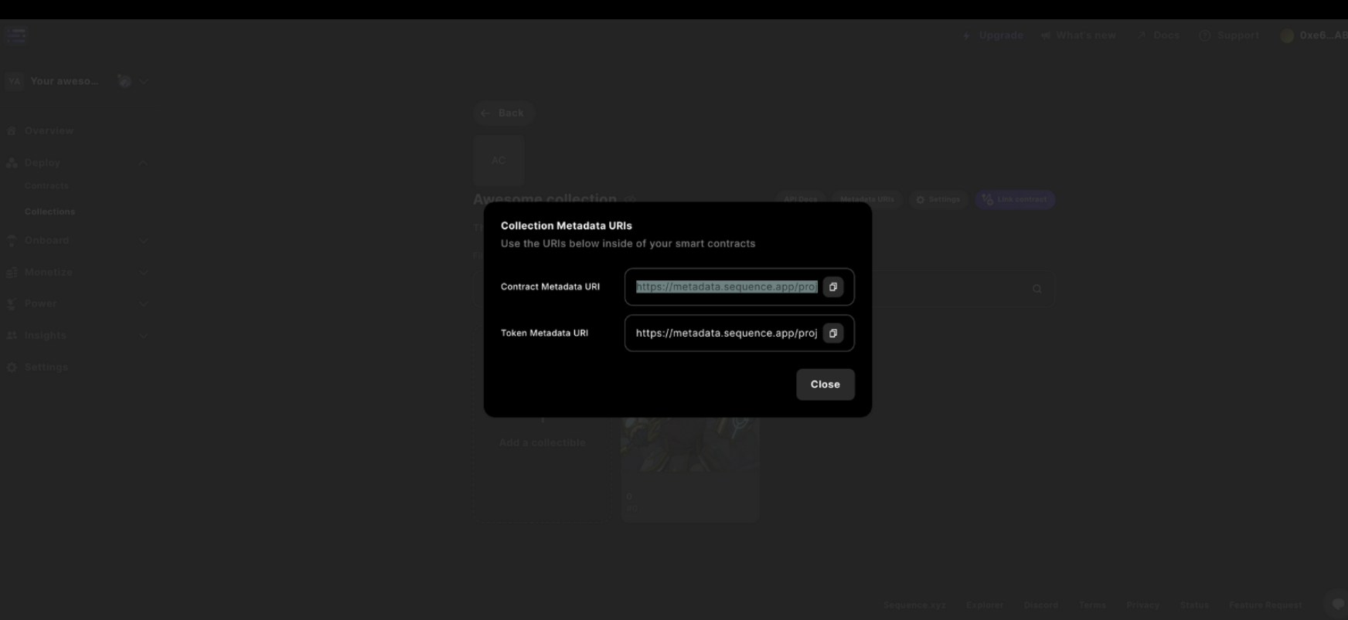Open the collection Settings gear button

[938, 200]
